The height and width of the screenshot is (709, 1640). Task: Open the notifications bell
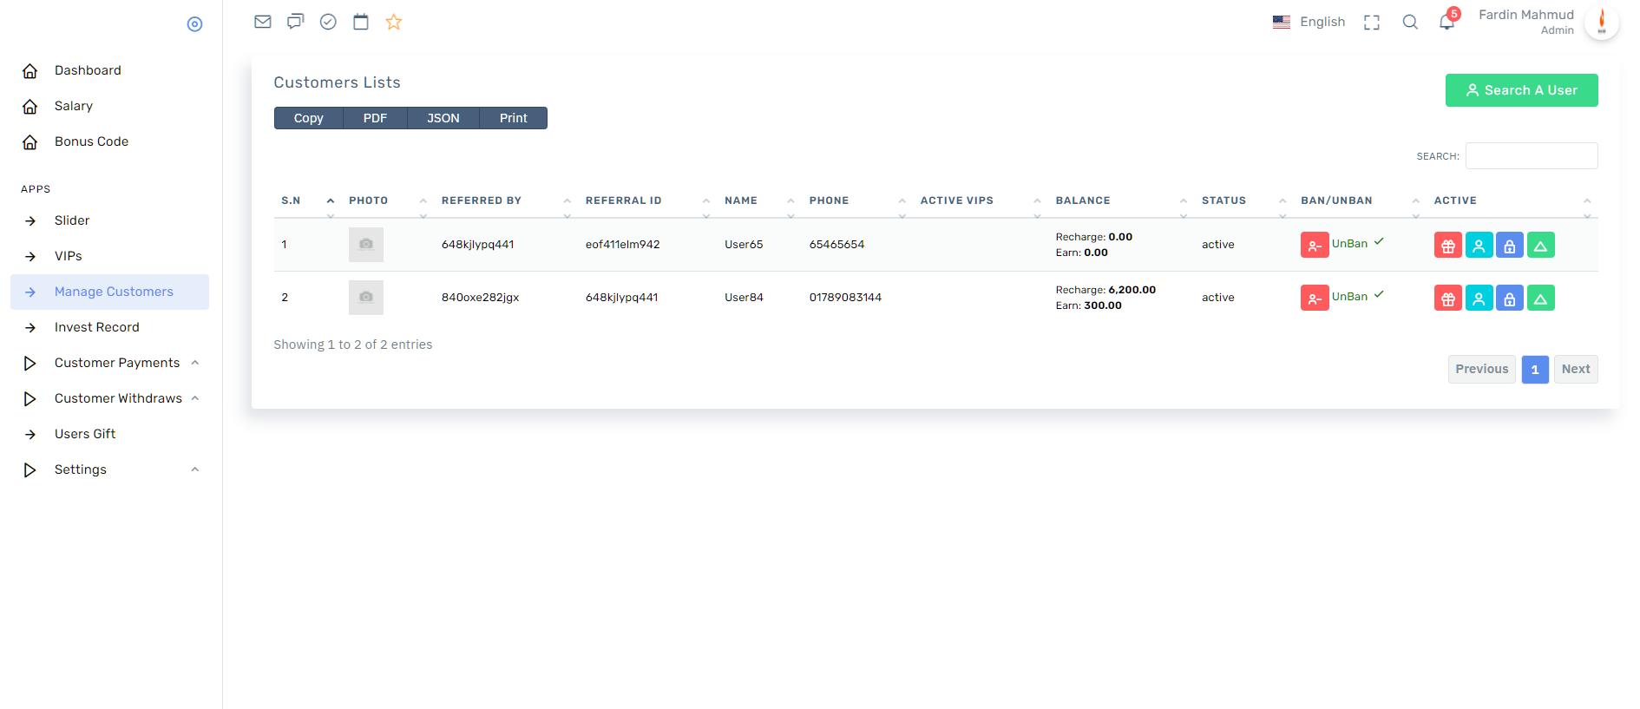[1446, 22]
